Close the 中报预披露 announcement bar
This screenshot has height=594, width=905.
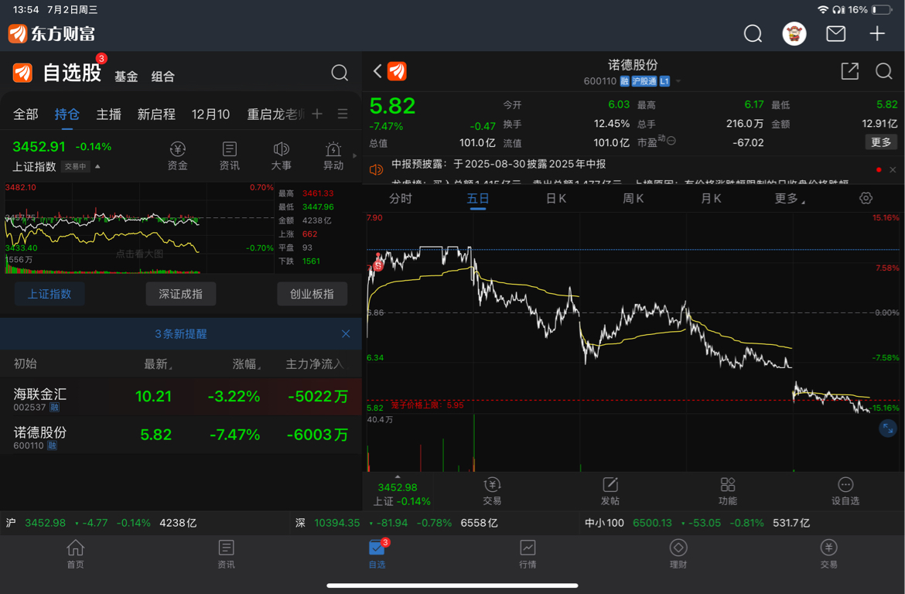pyautogui.click(x=893, y=169)
